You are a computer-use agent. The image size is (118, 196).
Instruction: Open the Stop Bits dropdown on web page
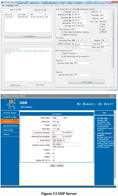54,129
